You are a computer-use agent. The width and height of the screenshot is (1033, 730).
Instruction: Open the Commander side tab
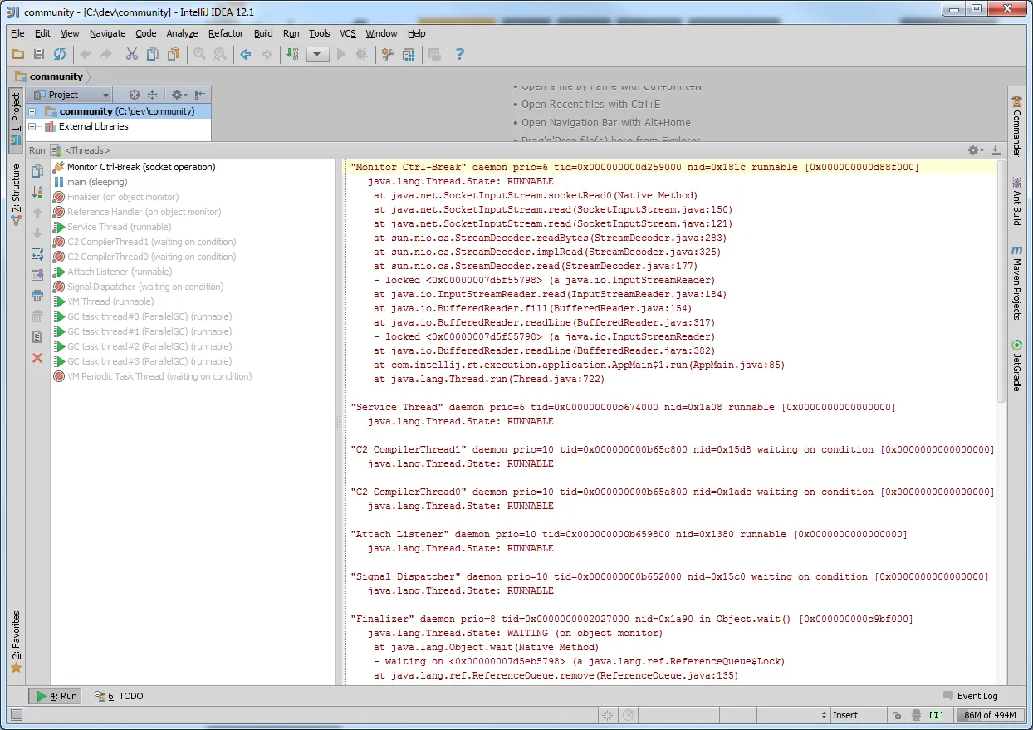coord(1016,126)
